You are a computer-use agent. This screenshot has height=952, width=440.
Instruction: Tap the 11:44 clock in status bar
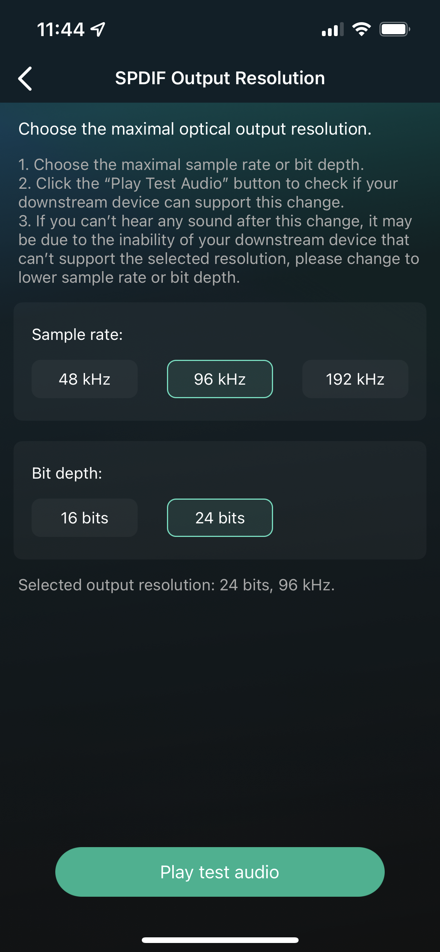pos(61,29)
